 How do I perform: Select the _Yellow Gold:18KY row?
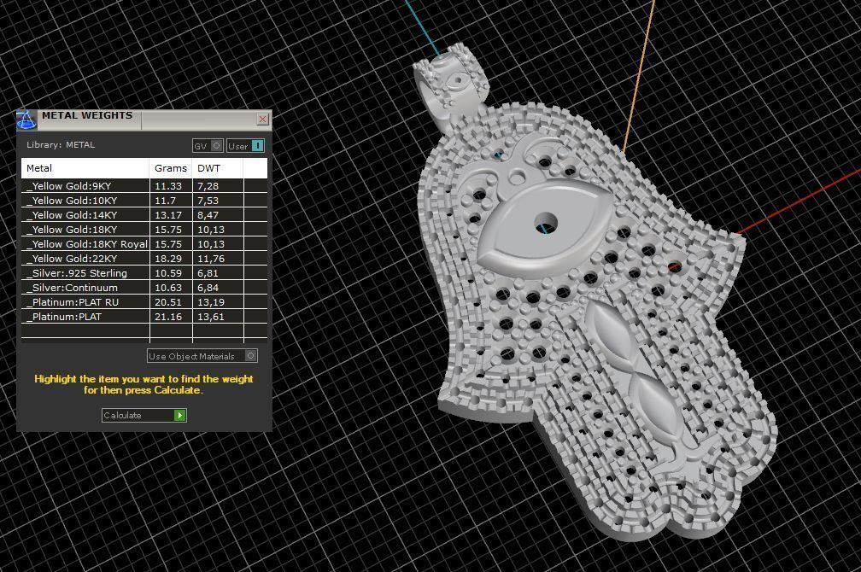[144, 230]
